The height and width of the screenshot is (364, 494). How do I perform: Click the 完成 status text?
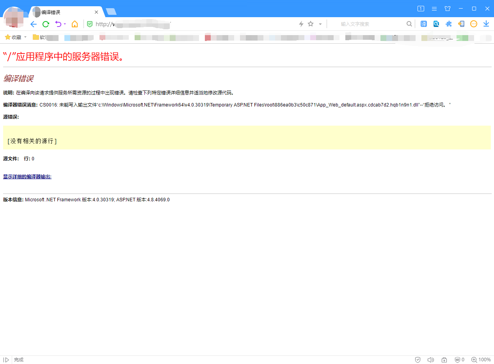point(19,360)
